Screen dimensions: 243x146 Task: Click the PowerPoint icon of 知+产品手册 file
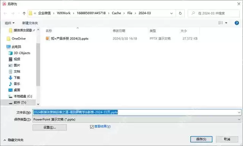[47, 38]
